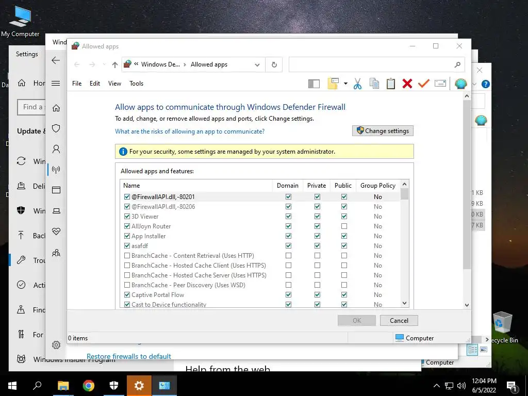
Task: Click the Cut scissors toolbar icon
Action: point(357,84)
